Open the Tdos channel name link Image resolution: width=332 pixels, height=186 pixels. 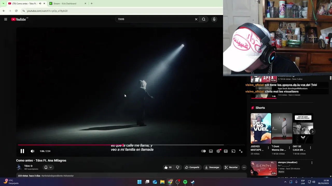pyautogui.click(x=27, y=166)
